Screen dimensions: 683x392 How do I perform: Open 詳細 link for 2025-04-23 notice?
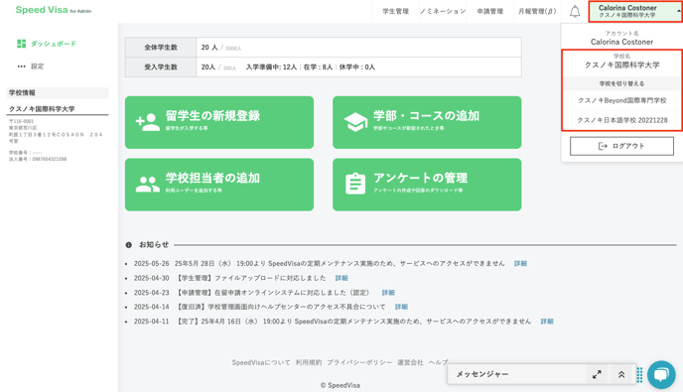coord(388,293)
